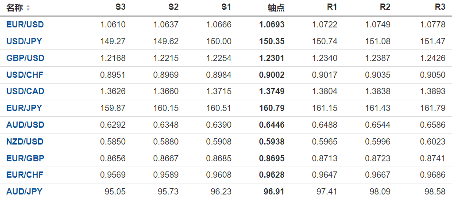Open the USD/CAD currency link
This screenshot has height=198, width=452.
(x=25, y=91)
